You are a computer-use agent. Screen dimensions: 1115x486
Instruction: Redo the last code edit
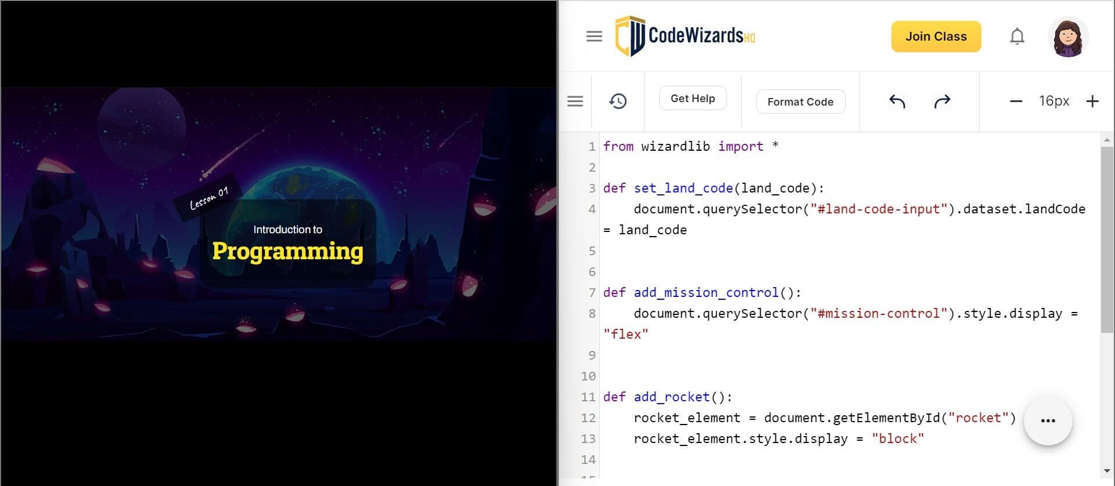click(941, 101)
